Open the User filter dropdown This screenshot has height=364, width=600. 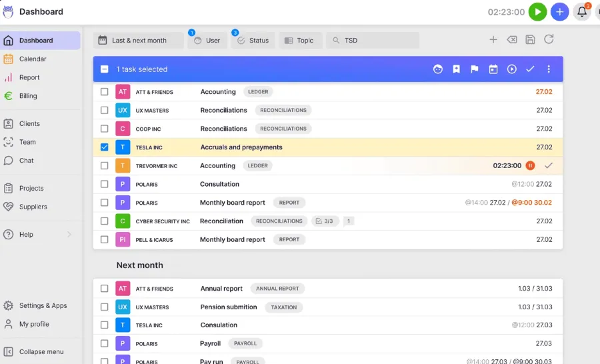coord(207,40)
